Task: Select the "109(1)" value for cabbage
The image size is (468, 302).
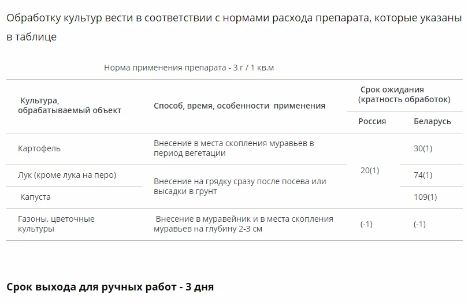Action: coord(425,197)
